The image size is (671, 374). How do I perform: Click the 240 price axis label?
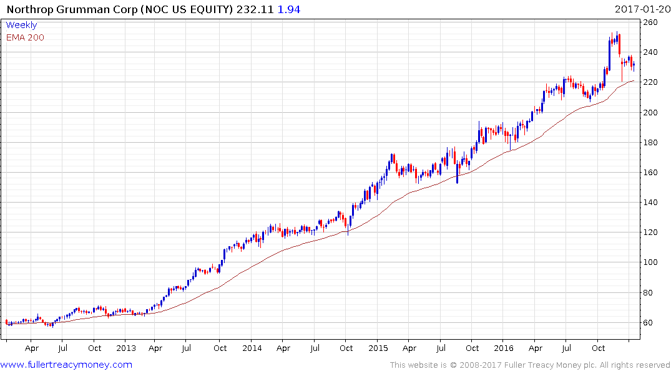[650, 52]
